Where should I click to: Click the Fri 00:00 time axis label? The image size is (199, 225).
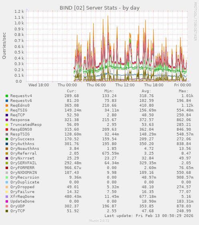183,85
